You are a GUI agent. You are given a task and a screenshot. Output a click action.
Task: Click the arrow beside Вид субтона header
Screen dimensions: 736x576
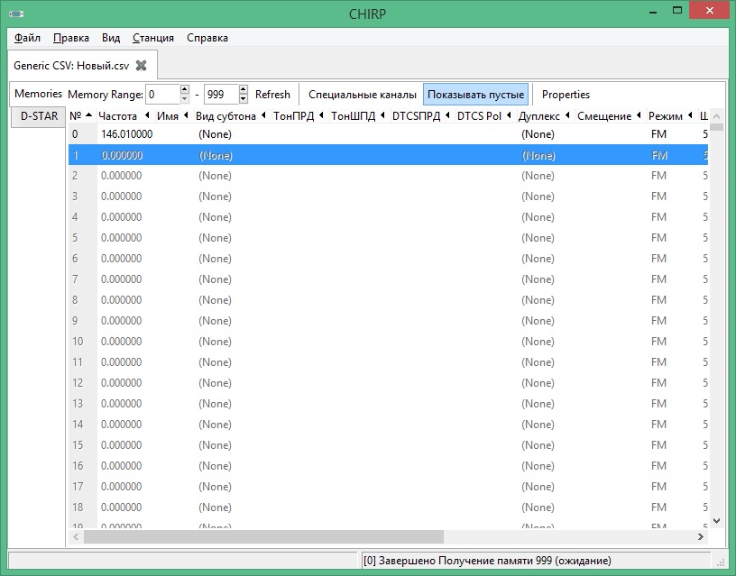click(263, 115)
